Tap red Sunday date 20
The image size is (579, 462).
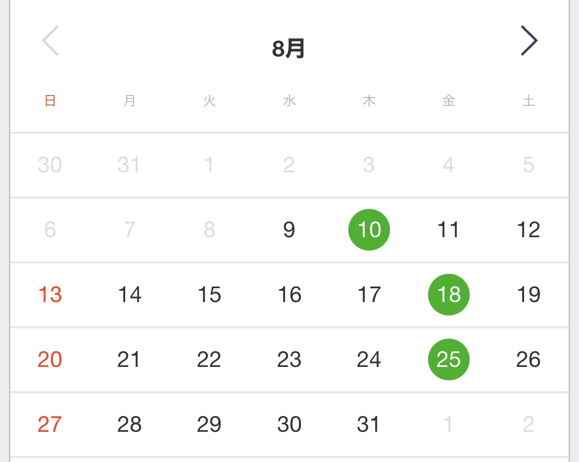(x=50, y=359)
